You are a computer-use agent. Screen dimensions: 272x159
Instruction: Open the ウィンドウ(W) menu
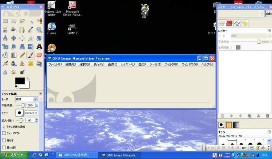coord(190,64)
